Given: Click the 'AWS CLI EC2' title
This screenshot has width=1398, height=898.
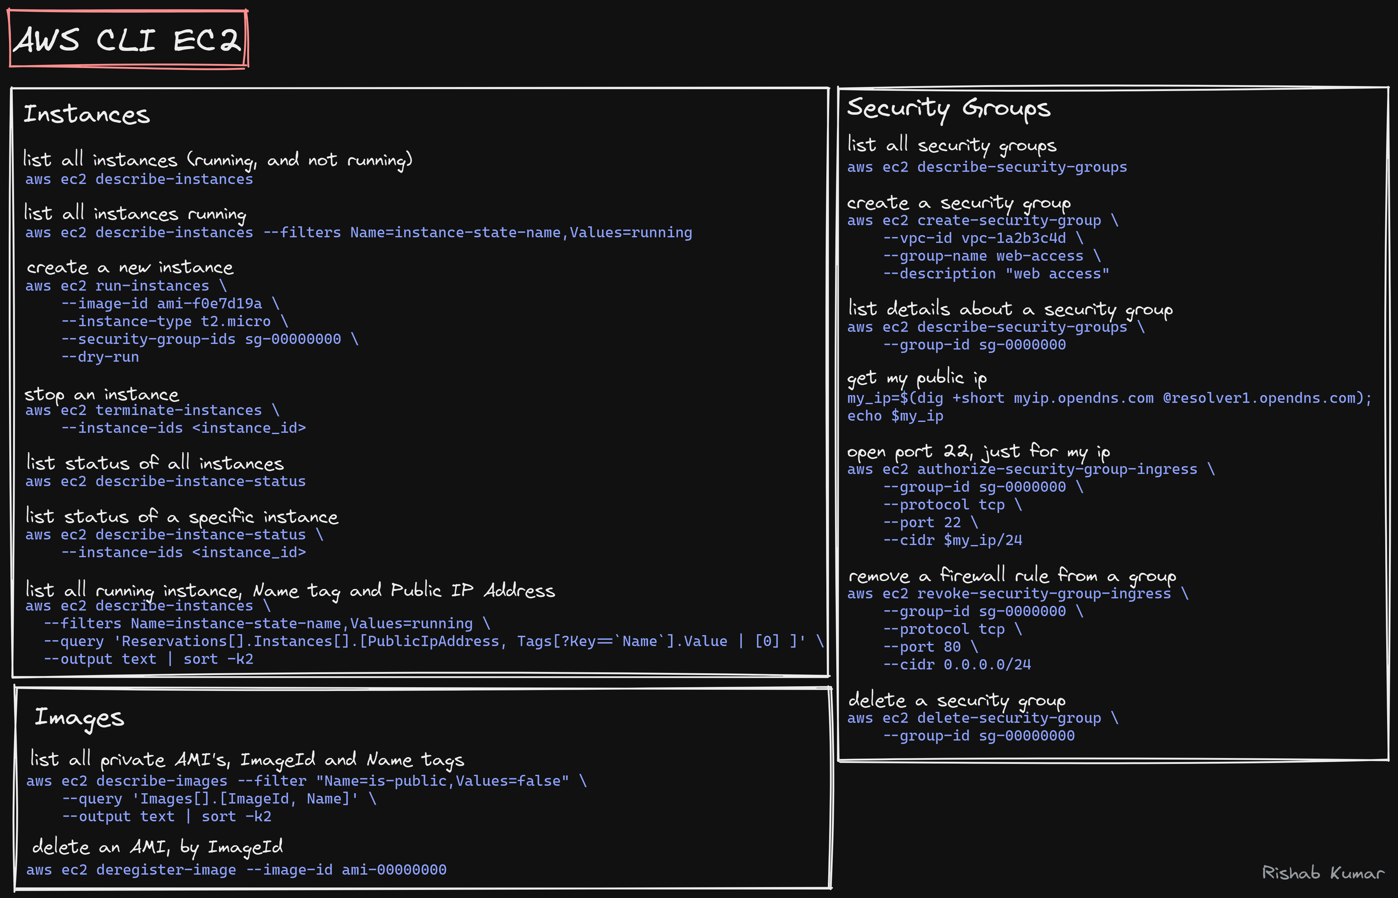Looking at the screenshot, I should click(128, 40).
